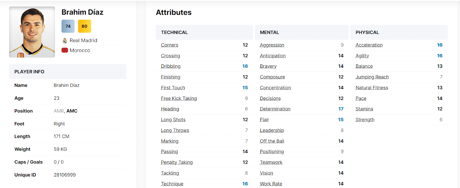
Task: Click the MENTAL column header
Action: point(269,32)
